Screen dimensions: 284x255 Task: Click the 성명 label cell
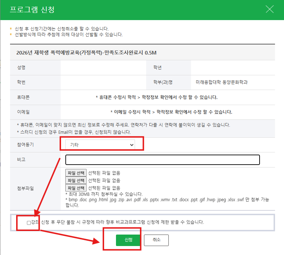click(21, 67)
